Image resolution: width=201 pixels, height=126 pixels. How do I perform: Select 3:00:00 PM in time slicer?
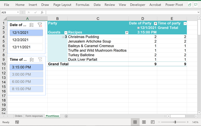[x=26, y=74]
